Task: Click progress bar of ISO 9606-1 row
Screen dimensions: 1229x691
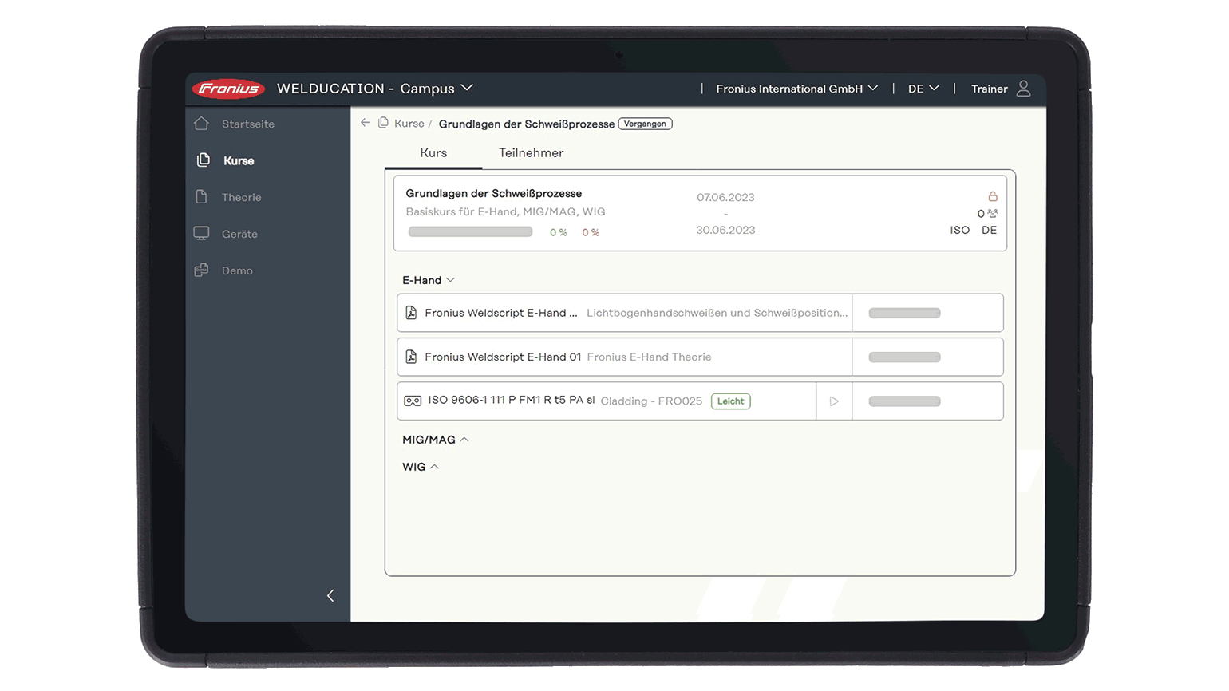Action: point(904,401)
